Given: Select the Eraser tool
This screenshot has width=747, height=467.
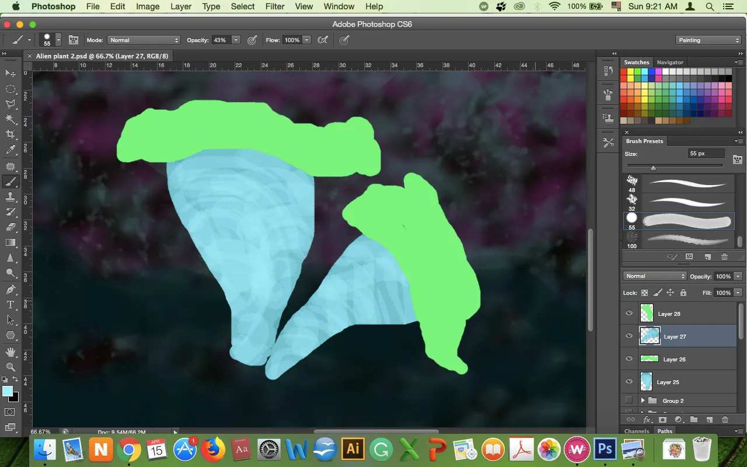Looking at the screenshot, I should [11, 227].
